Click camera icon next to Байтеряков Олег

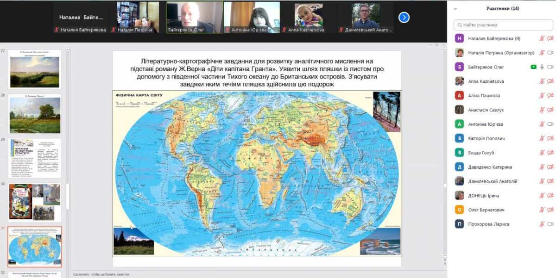pyautogui.click(x=550, y=67)
